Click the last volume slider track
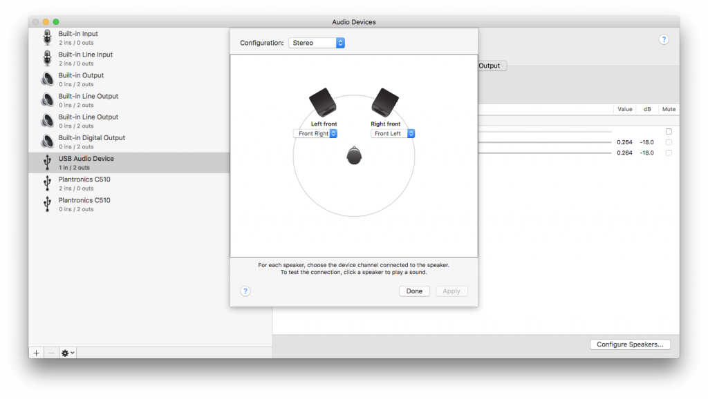The width and height of the screenshot is (708, 399). point(545,153)
